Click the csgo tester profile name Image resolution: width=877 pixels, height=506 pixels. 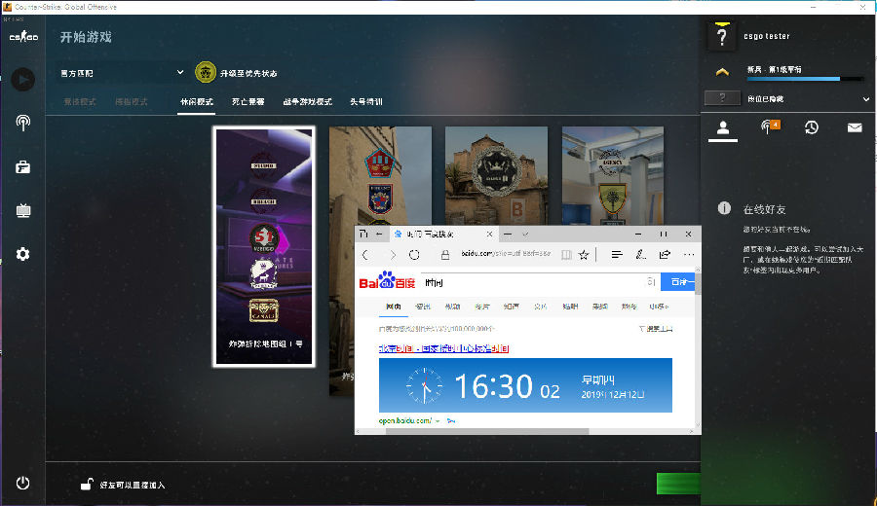[x=767, y=36]
